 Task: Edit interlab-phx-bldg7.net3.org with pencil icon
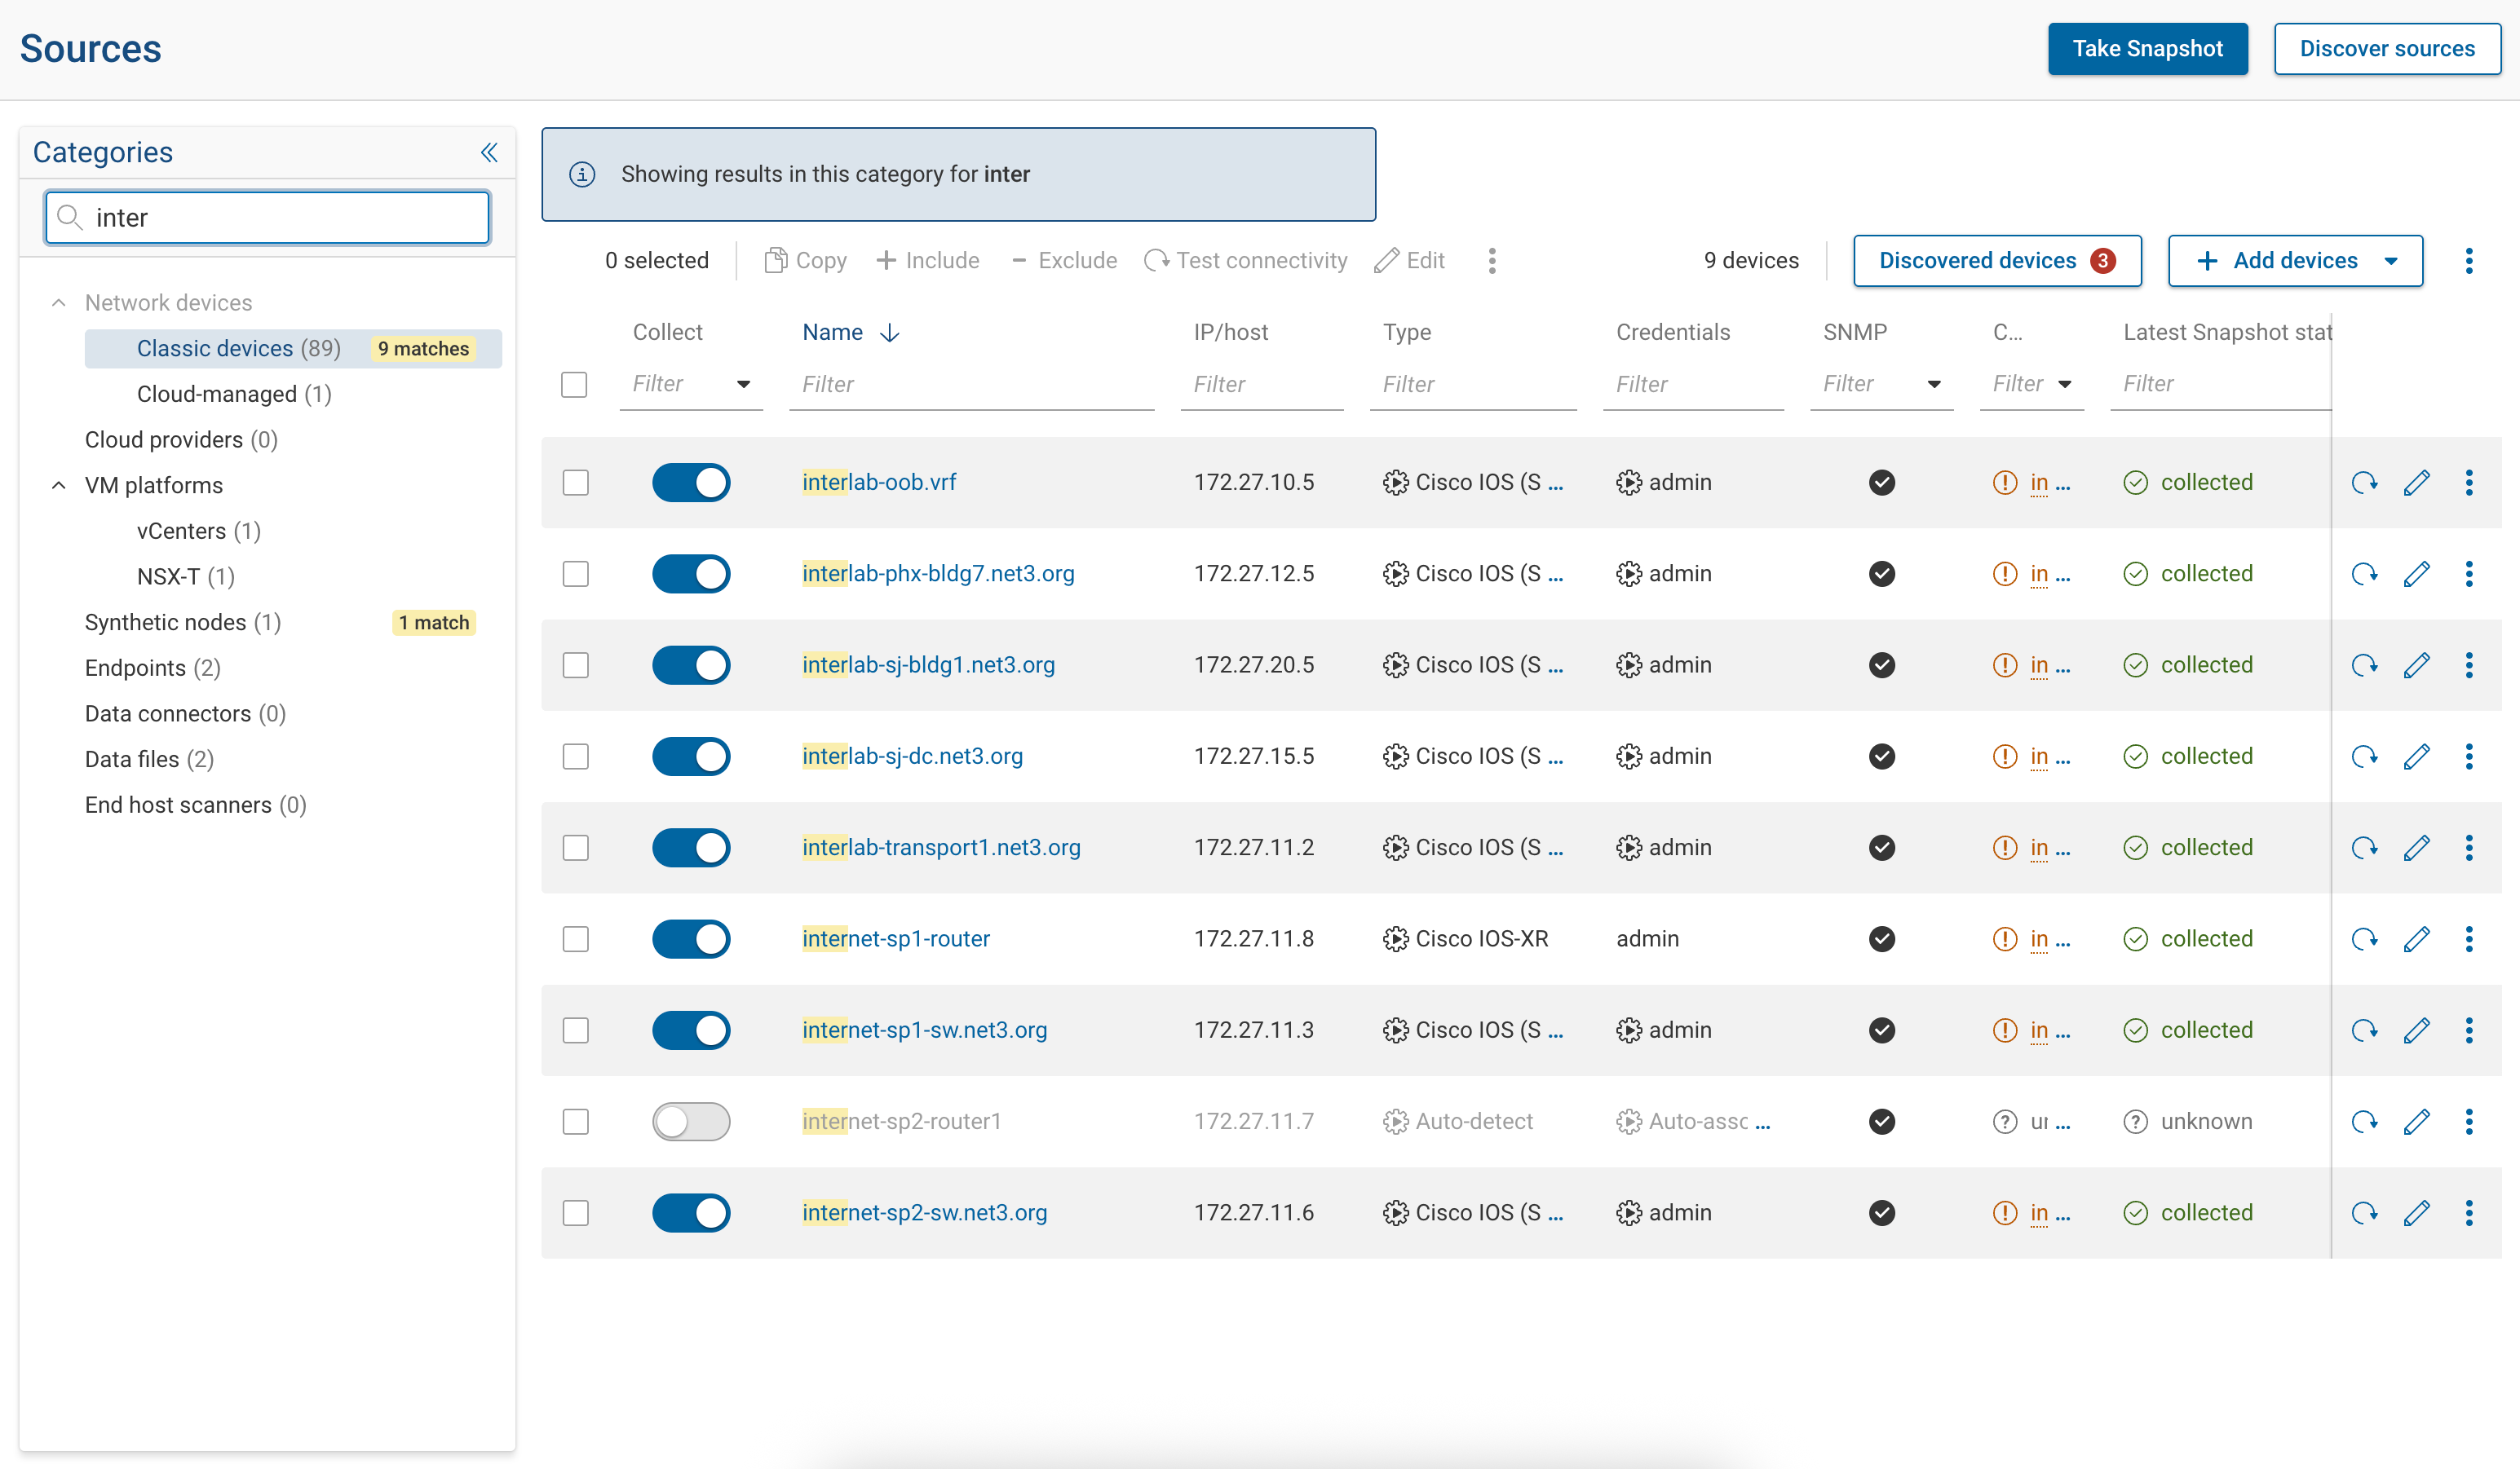2417,574
